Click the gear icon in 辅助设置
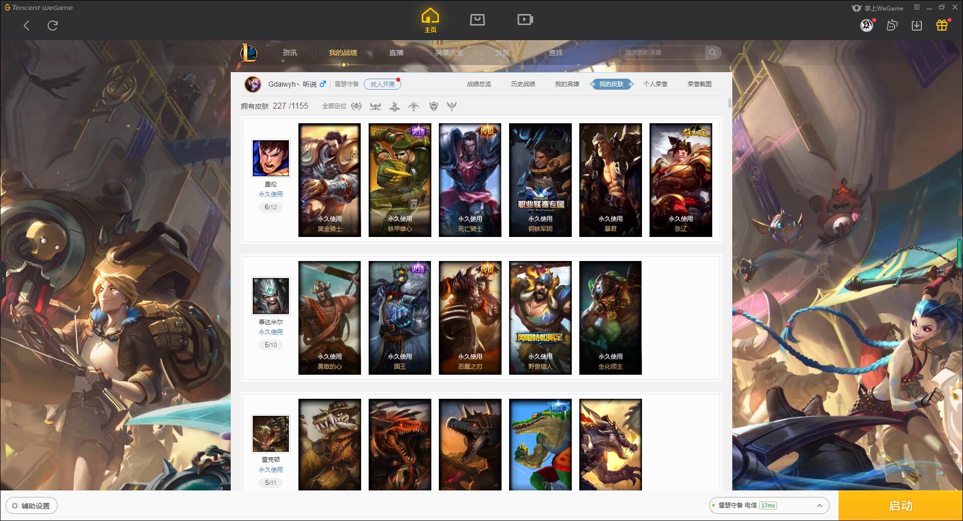The width and height of the screenshot is (963, 521). click(15, 506)
